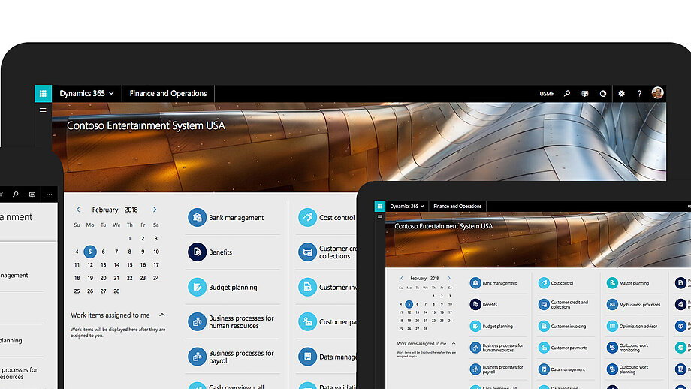This screenshot has height=389, width=691.
Task: Select Finance and Operations on the large monitor
Action: click(x=168, y=93)
